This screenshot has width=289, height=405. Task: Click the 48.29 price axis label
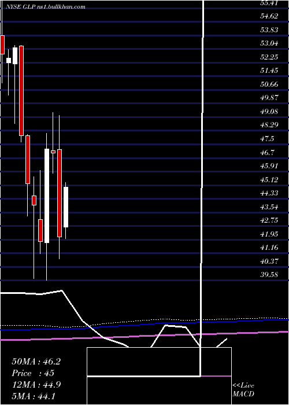269,125
